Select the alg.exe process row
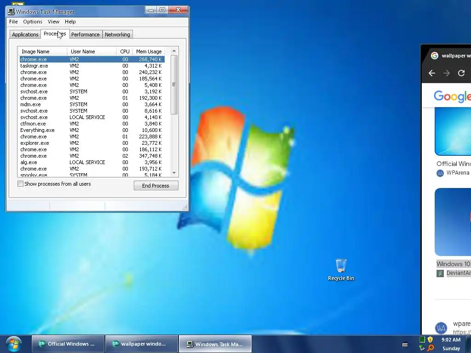The height and width of the screenshot is (353, 471). pos(92,162)
